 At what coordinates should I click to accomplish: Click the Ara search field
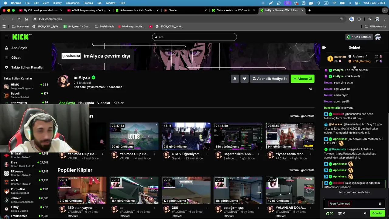(x=194, y=37)
